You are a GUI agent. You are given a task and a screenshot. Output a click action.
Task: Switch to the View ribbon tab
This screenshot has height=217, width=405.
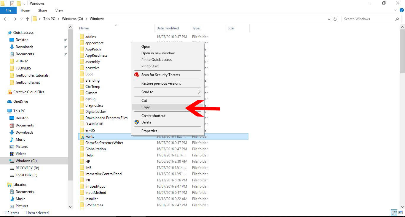pos(59,10)
